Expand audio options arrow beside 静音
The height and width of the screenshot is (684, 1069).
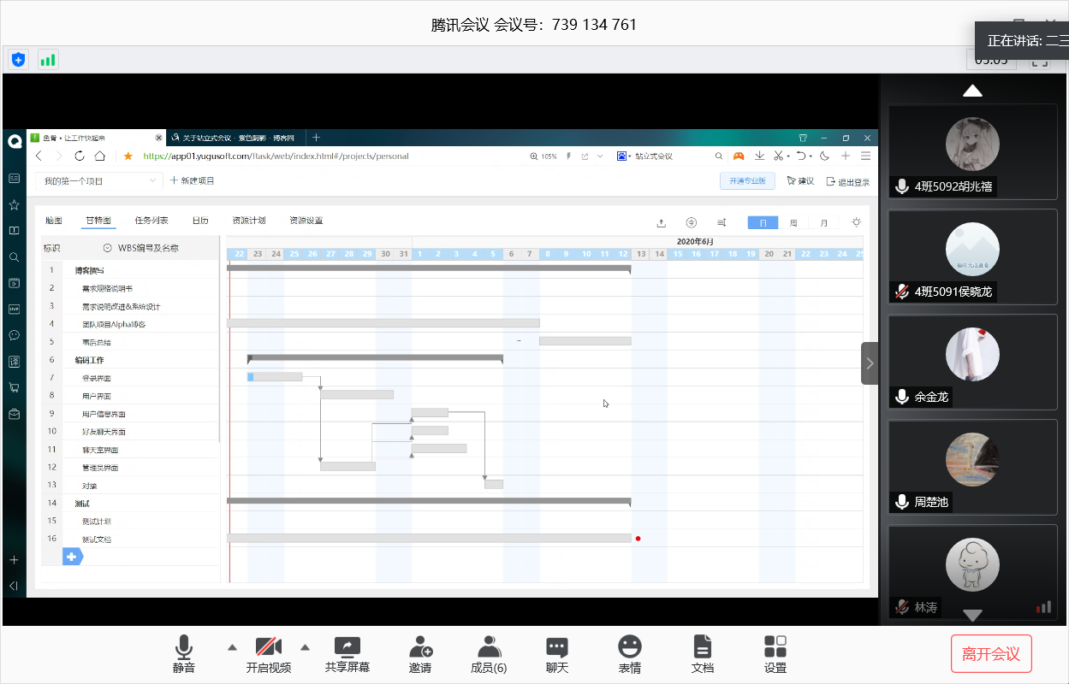pos(232,646)
